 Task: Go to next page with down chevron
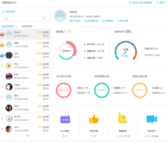(x=28, y=136)
